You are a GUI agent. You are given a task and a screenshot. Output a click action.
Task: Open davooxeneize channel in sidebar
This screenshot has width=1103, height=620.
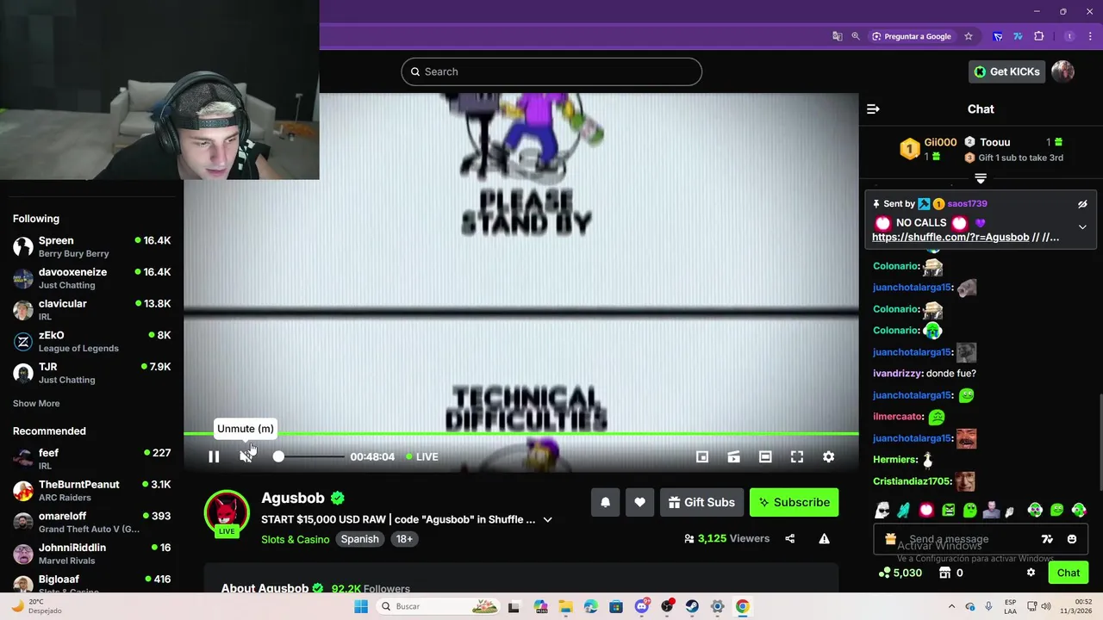point(91,278)
